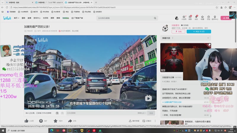Image resolution: width=237 pixels, height=133 pixels.
Task: Open the Windows Start button
Action: coord(3,130)
